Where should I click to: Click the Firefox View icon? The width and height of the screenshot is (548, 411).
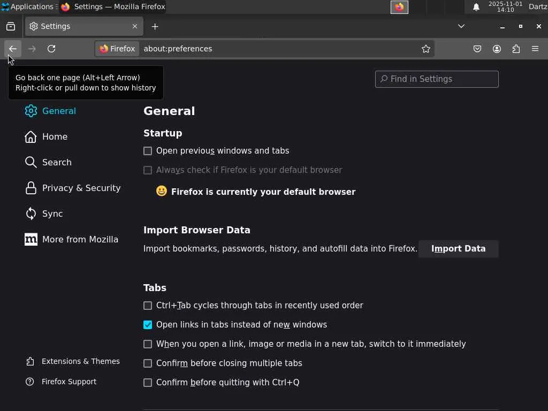pos(11,26)
